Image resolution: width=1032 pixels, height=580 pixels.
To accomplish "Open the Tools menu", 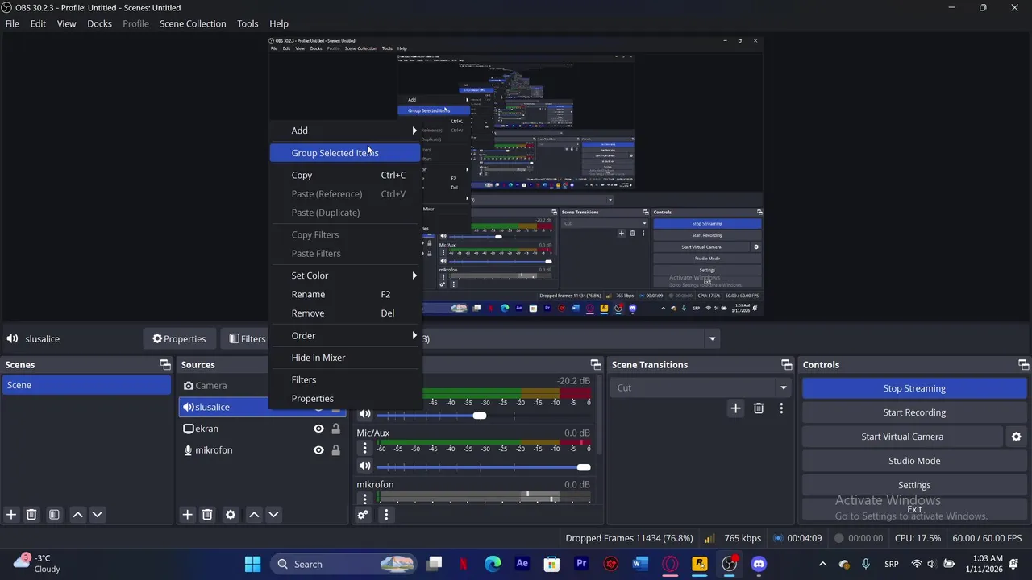I will 248,23.
